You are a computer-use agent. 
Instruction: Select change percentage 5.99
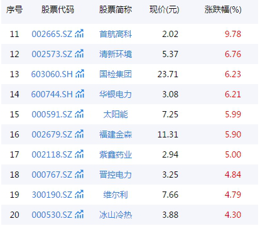click(x=233, y=114)
